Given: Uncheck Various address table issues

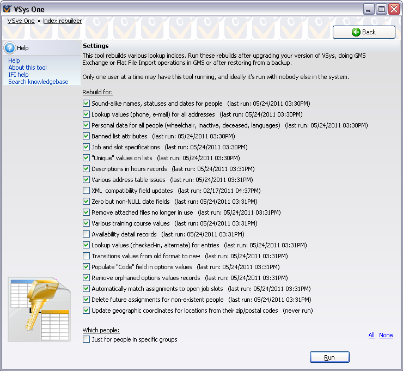Looking at the screenshot, I should point(86,179).
